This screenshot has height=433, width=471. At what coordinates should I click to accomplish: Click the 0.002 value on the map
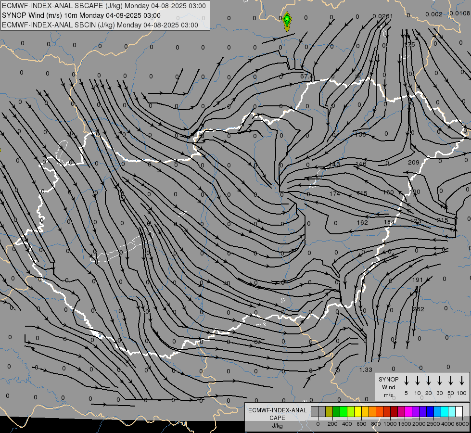coord(434,14)
